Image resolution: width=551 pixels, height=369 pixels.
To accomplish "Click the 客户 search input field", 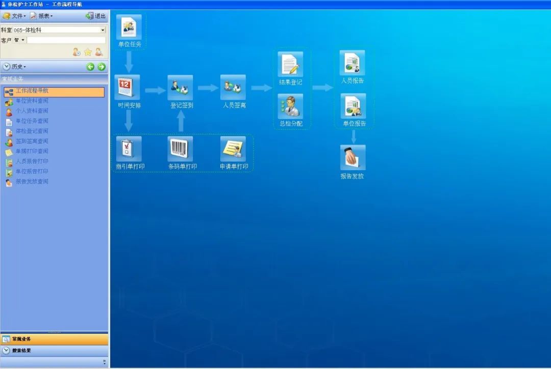I will [66, 40].
